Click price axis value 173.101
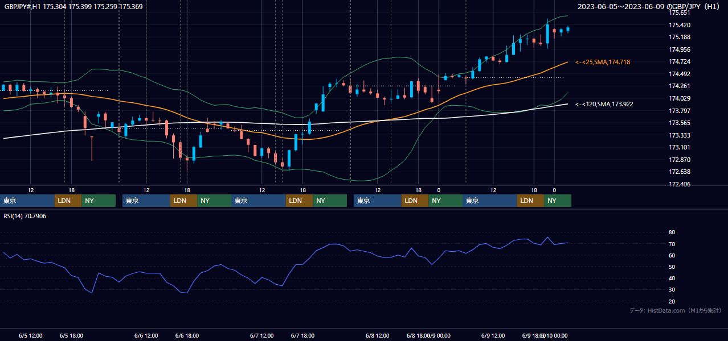This screenshot has height=341, width=728. point(680,148)
